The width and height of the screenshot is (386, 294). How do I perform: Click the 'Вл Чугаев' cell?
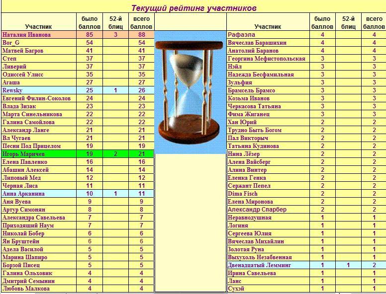[x=39, y=138]
